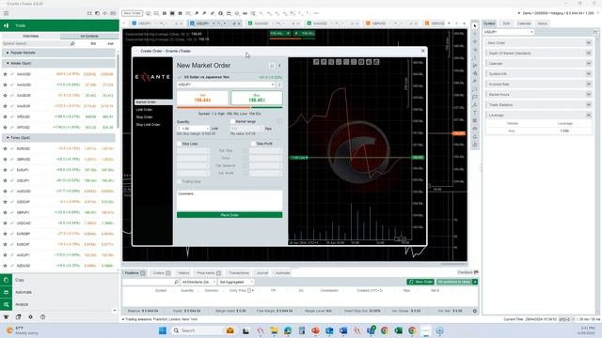Enable the Take Profit checkbox

pyautogui.click(x=253, y=144)
